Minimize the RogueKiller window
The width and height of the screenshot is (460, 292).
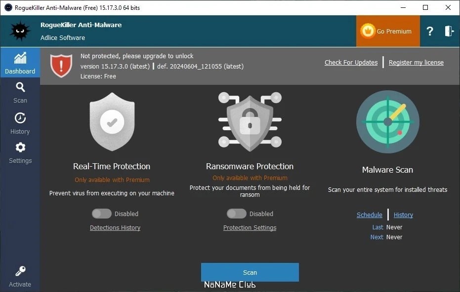point(403,7)
